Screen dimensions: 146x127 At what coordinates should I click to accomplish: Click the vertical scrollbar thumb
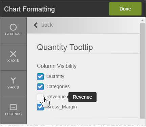143,71
